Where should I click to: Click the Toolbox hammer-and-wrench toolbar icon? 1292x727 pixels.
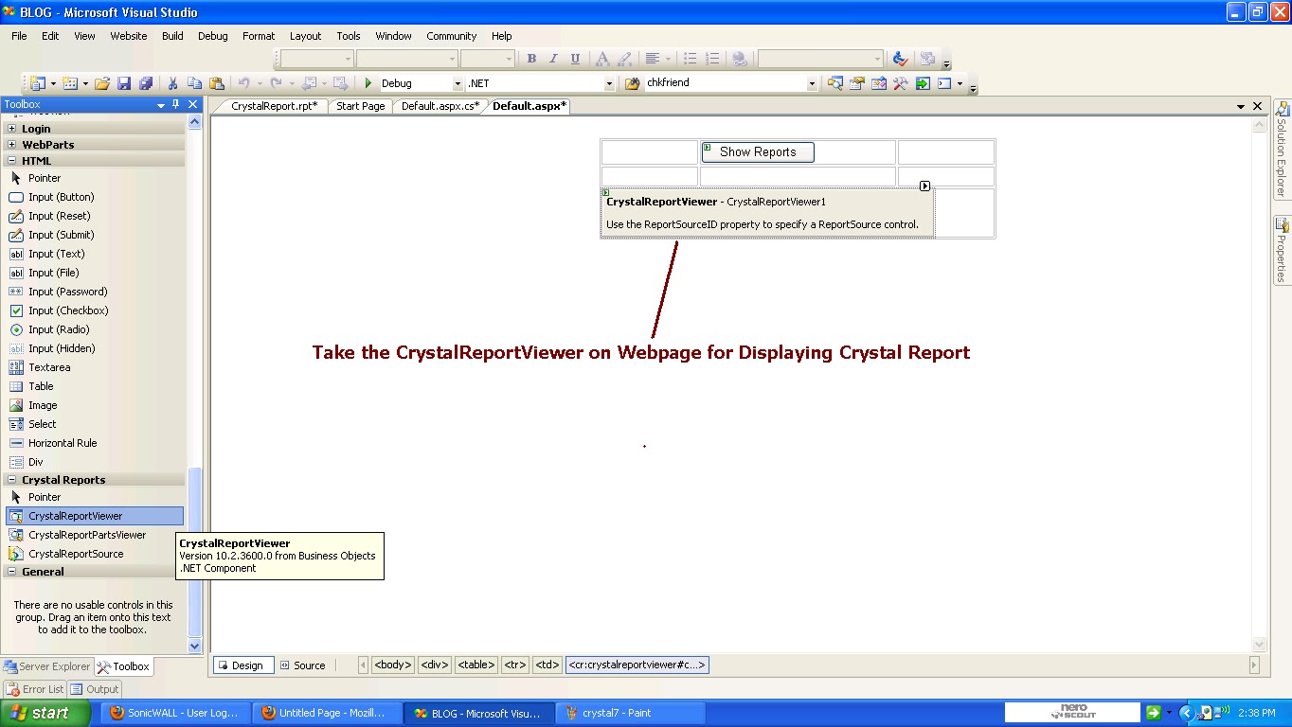click(901, 83)
